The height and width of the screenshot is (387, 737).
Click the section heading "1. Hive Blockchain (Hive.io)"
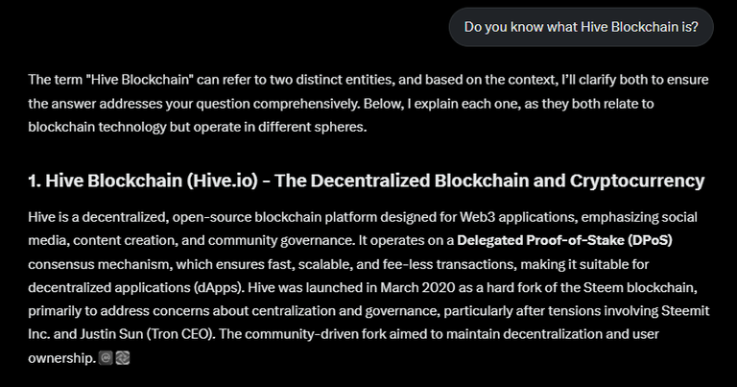[143, 181]
